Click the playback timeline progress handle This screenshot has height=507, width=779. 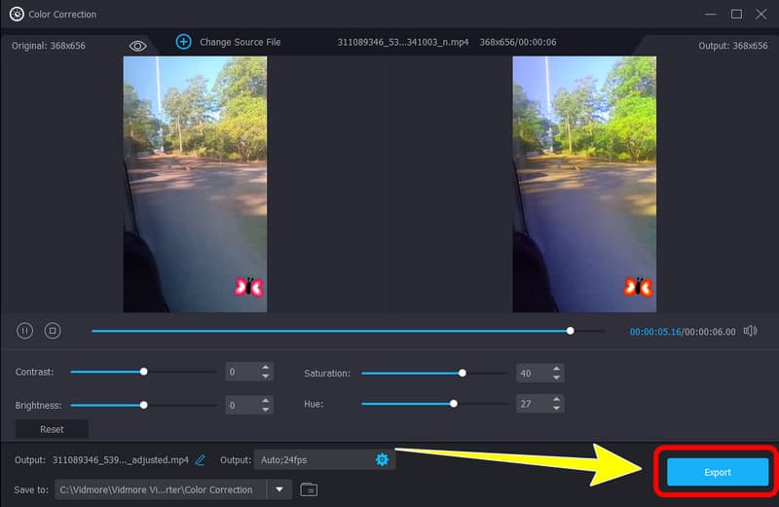coord(571,331)
